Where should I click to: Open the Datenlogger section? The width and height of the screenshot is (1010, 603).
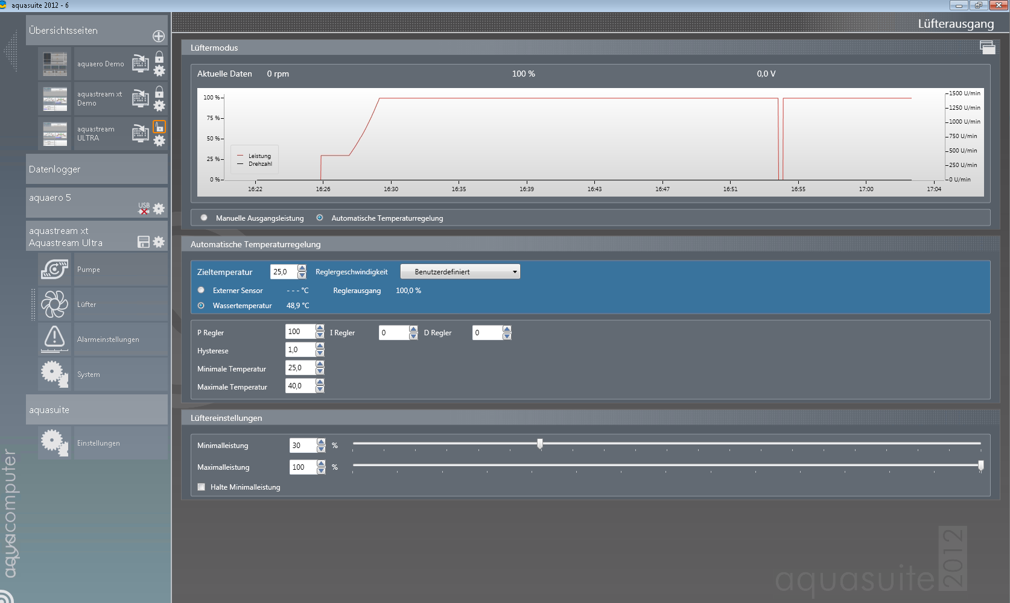tap(97, 169)
